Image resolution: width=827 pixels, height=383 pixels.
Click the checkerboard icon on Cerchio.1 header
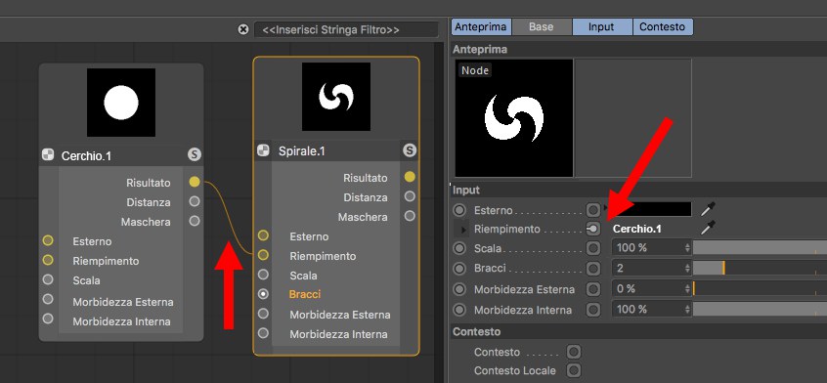[48, 155]
